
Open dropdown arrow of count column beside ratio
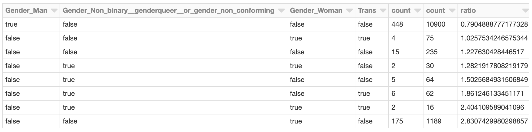[x=452, y=11]
